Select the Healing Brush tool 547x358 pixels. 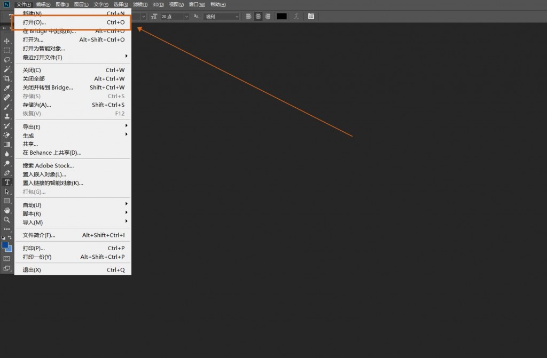click(x=6, y=97)
